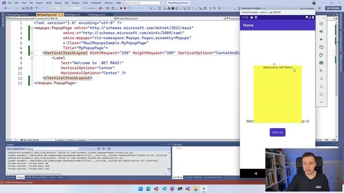This screenshot has width=344, height=193.
Task: Collapse the Label element on line 8
Action: tap(32, 58)
